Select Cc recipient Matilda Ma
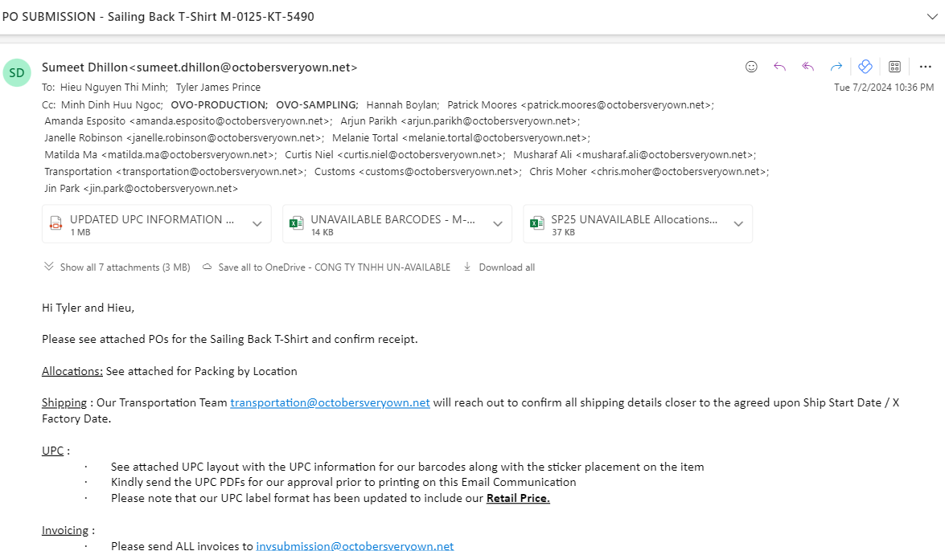 click(160, 155)
